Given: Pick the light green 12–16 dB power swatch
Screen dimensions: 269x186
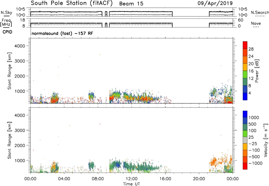Looking at the screenshot, I should [x=245, y=74].
